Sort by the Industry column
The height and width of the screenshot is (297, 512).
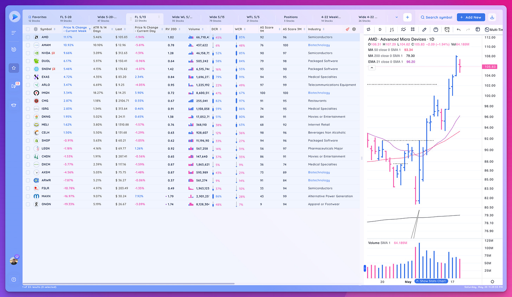pyautogui.click(x=316, y=29)
